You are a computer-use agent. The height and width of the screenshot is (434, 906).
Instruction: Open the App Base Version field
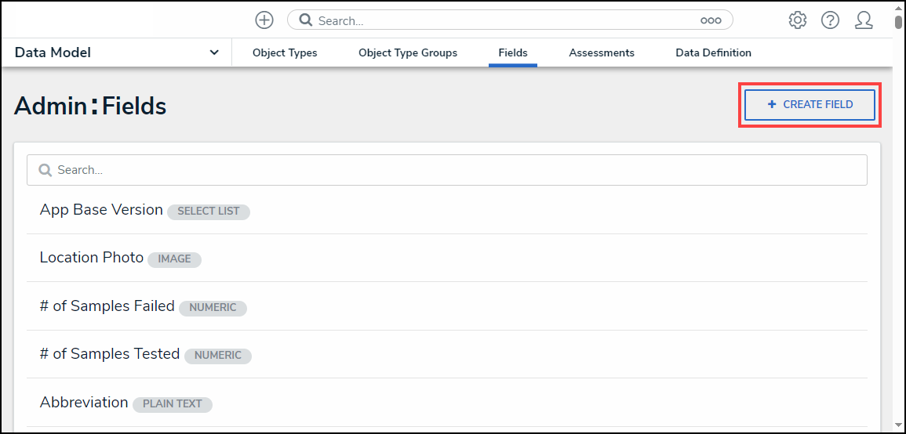(101, 210)
